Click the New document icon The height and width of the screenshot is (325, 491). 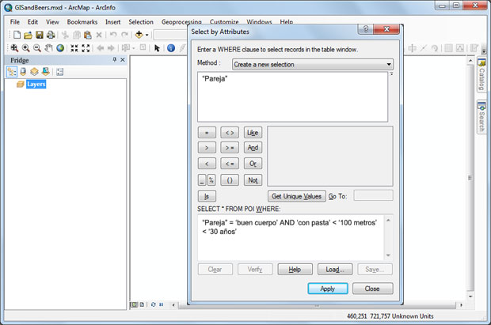(17, 35)
